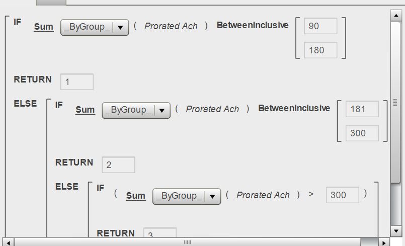Click the horizontal scrollbar right arrow

[x=384, y=242]
